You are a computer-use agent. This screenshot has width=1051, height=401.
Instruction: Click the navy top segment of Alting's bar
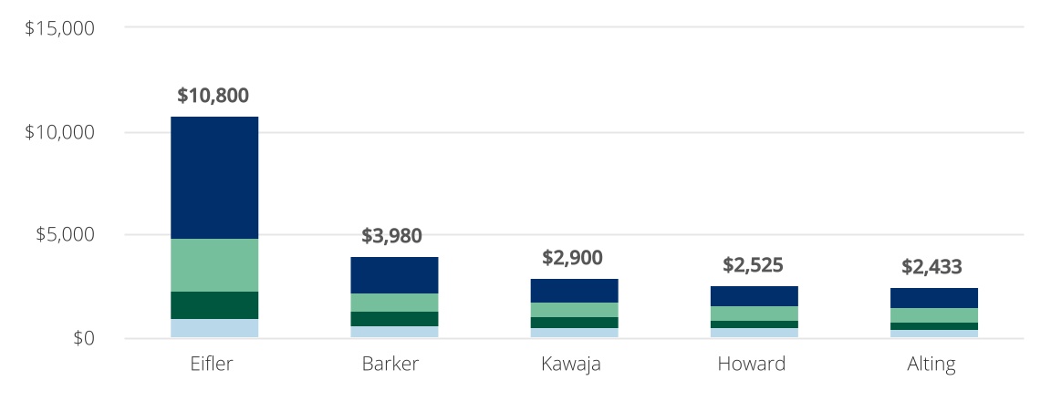(x=932, y=298)
